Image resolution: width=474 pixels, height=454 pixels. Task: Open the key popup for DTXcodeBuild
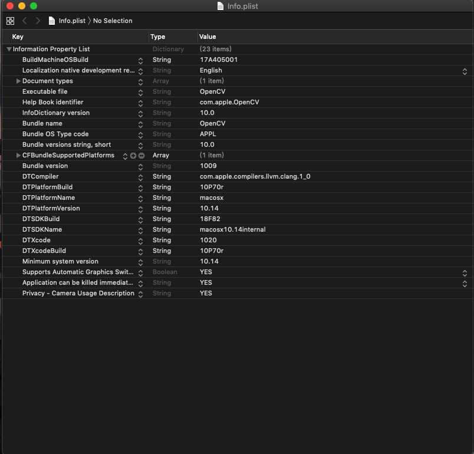(x=140, y=252)
